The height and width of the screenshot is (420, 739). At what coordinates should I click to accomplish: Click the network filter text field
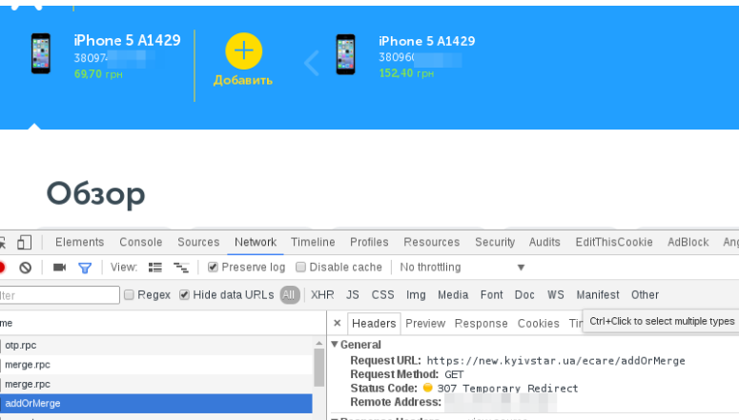coord(59,295)
